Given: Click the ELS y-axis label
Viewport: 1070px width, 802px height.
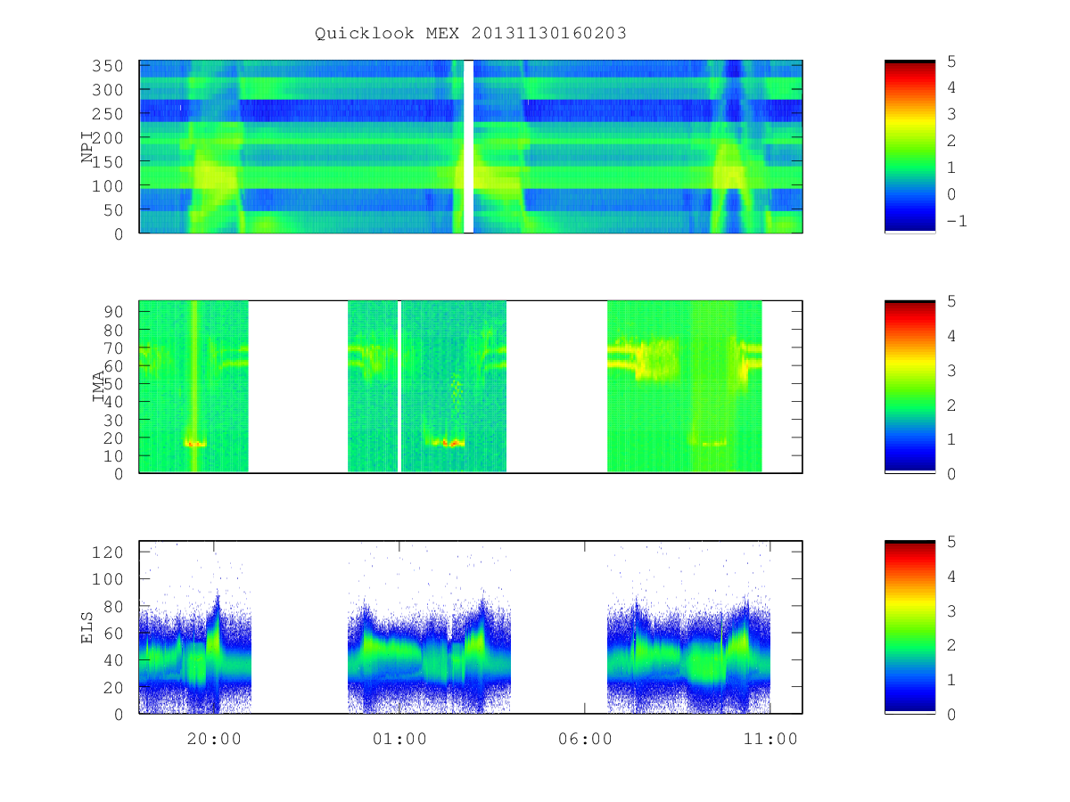Looking at the screenshot, I should pyautogui.click(x=87, y=626).
